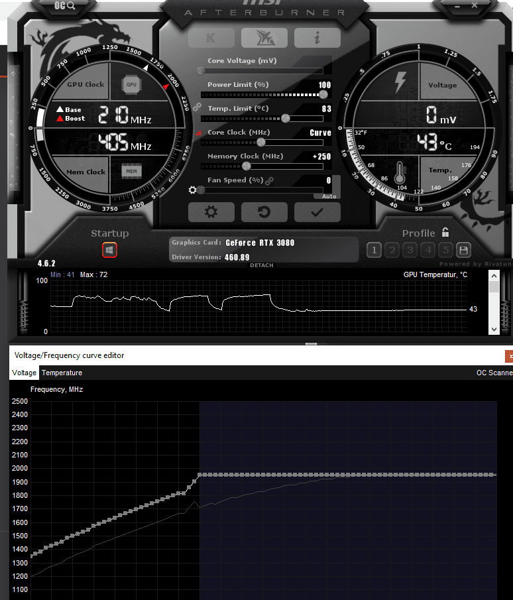Click the DETACH monitor label
The height and width of the screenshot is (600, 513).
[x=262, y=265]
